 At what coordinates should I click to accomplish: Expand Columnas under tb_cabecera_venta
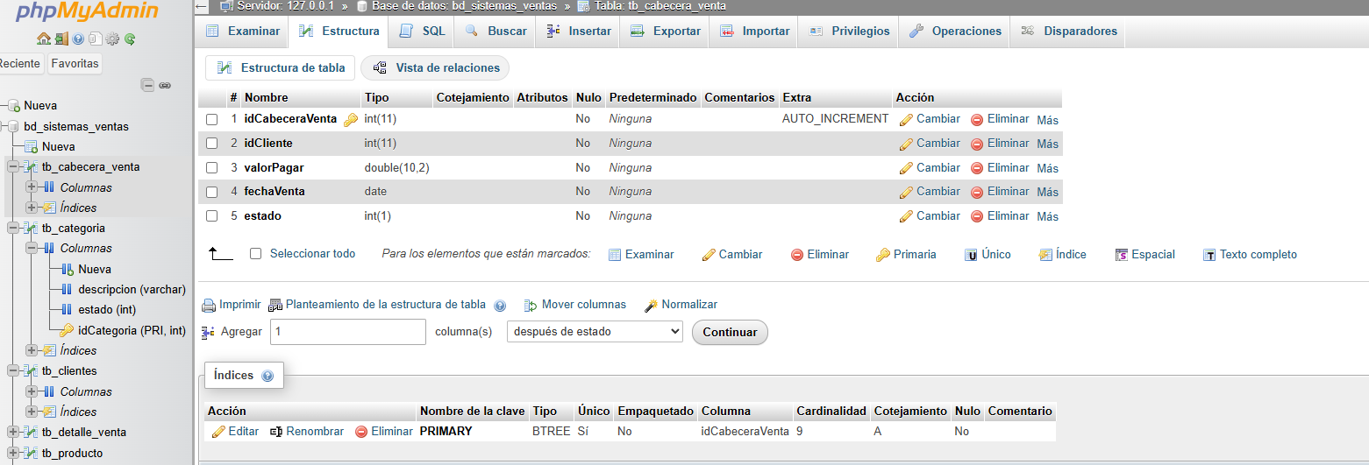point(32,187)
